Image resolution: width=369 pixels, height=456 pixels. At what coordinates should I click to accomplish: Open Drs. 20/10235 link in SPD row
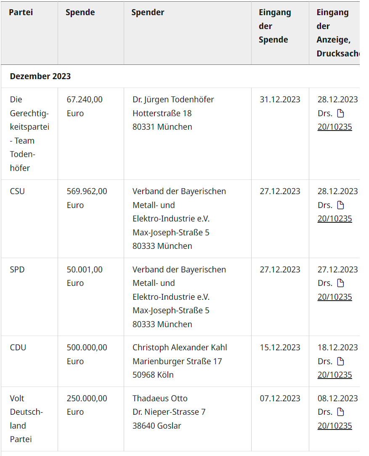335,297
